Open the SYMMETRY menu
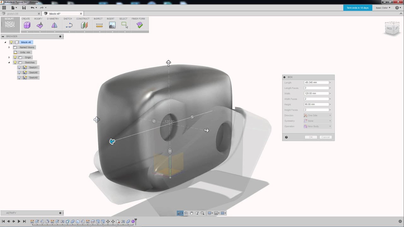Screen dimensions: 404x227 tap(53, 19)
